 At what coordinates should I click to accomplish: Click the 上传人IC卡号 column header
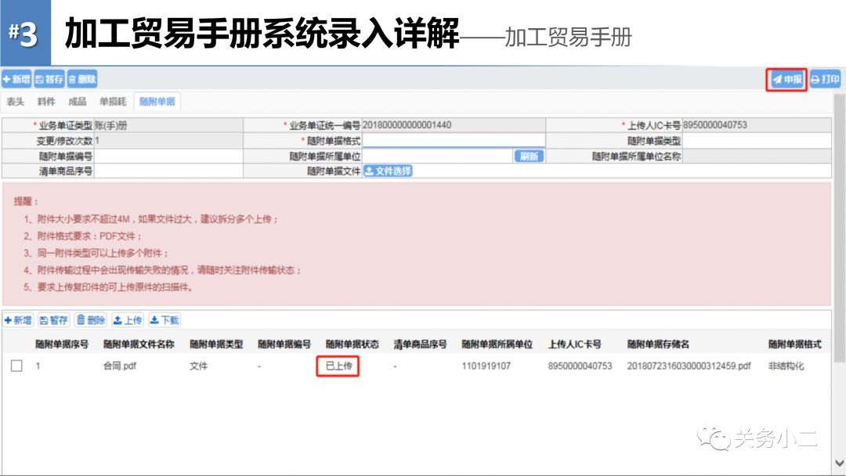575,344
